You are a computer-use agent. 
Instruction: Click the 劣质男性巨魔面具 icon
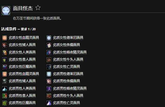pos(5,103)
